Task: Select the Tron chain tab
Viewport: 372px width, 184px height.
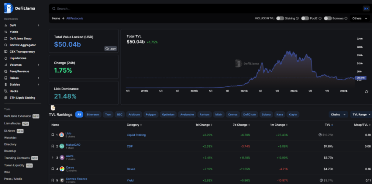Action: (108, 114)
